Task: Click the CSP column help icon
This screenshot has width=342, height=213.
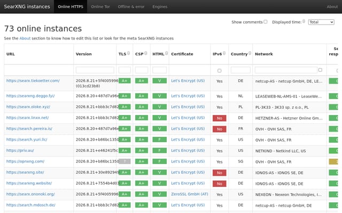Action: (146, 53)
